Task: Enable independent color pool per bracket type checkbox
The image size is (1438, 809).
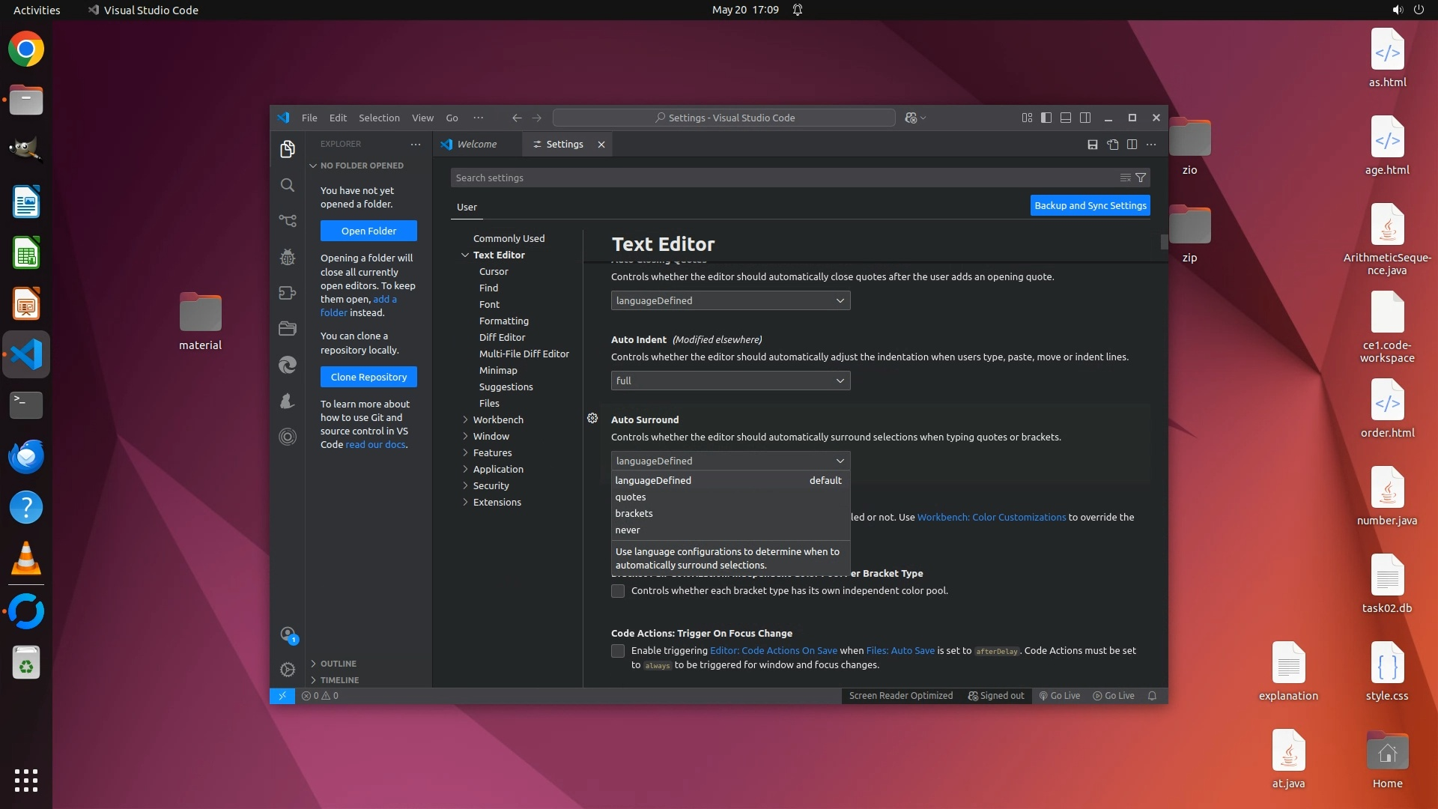Action: click(618, 591)
